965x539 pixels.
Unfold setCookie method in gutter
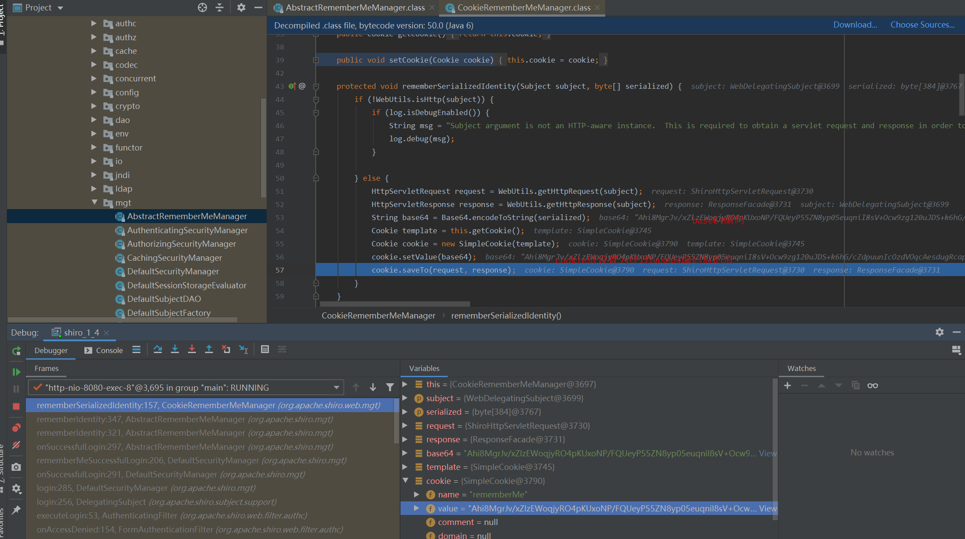tap(316, 60)
